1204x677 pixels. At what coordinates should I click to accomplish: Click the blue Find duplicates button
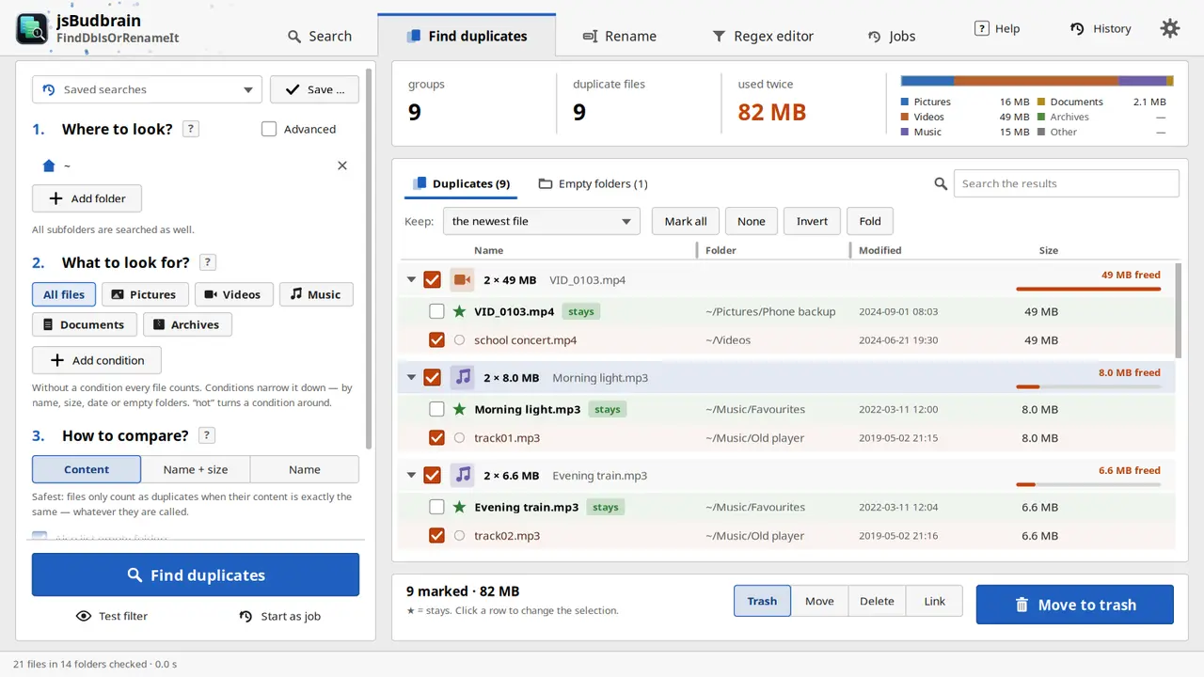point(196,575)
